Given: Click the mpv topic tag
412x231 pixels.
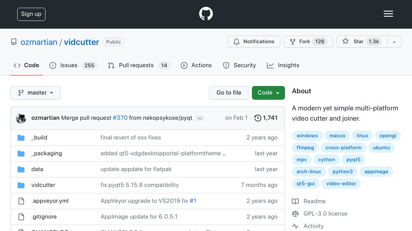Looking at the screenshot, I should click(x=302, y=160).
